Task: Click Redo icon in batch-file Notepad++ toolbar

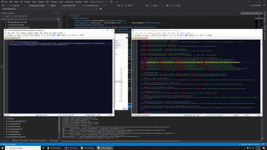Action: pos(33,35)
